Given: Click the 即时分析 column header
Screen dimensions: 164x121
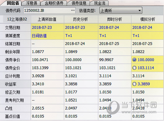Looking at the screenshot, I should [115, 19].
